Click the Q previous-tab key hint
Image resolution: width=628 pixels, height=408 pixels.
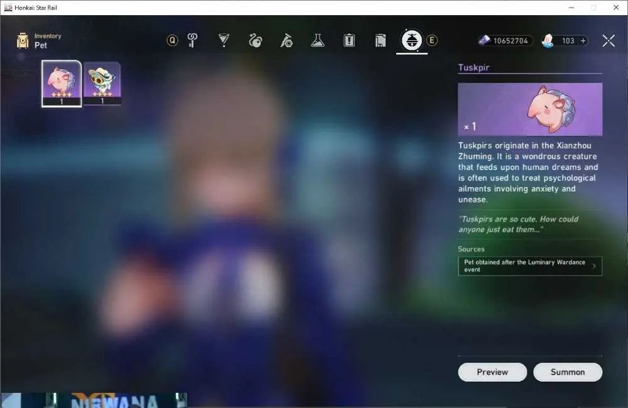click(x=172, y=40)
